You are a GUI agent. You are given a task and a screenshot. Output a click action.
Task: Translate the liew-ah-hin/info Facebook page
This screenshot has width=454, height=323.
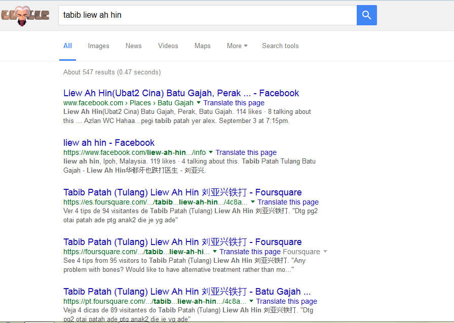[x=246, y=152]
